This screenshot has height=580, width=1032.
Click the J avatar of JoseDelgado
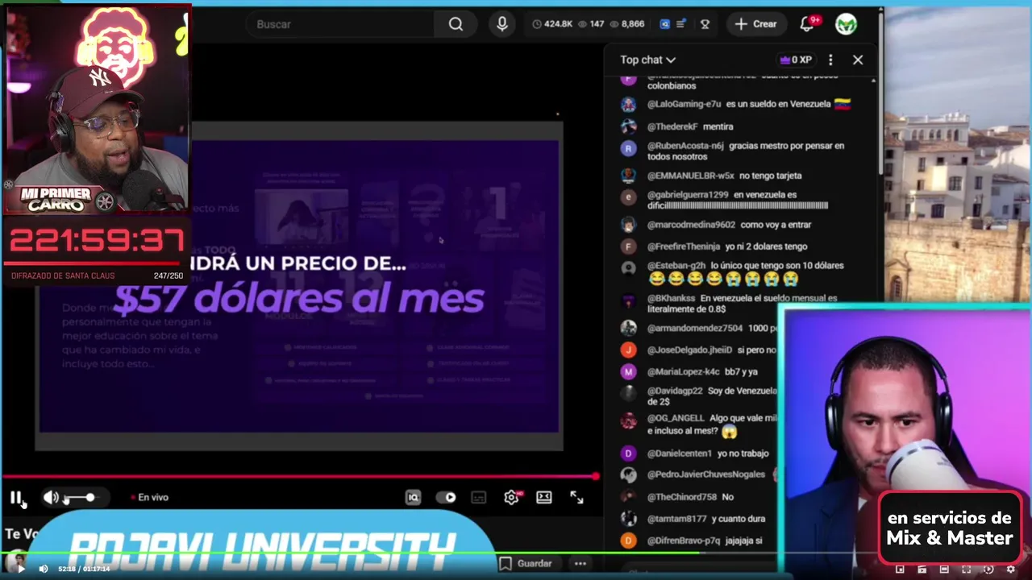(628, 350)
